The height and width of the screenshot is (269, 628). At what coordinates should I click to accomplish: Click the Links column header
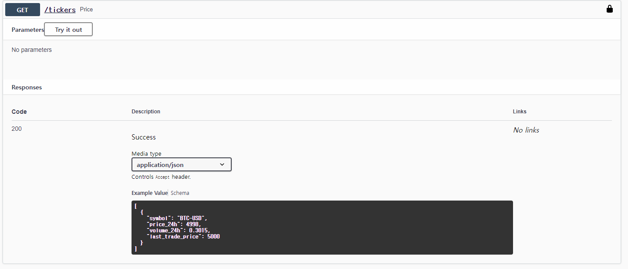point(520,112)
